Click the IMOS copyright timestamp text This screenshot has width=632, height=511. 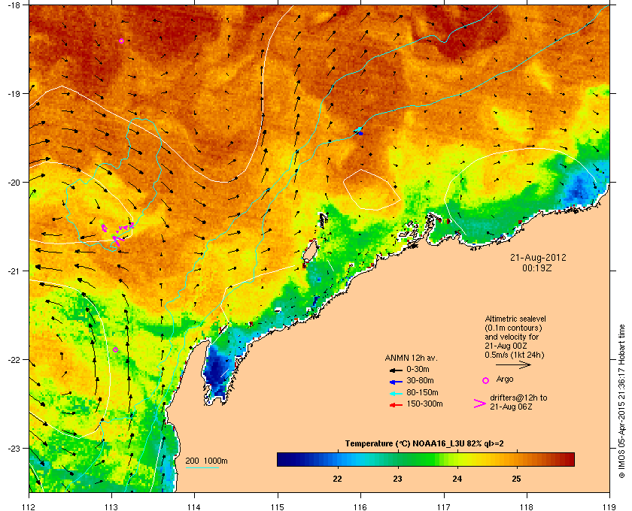tap(621, 402)
